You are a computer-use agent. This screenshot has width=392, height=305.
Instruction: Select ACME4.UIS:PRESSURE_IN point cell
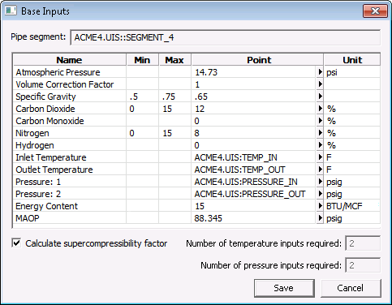(x=254, y=182)
